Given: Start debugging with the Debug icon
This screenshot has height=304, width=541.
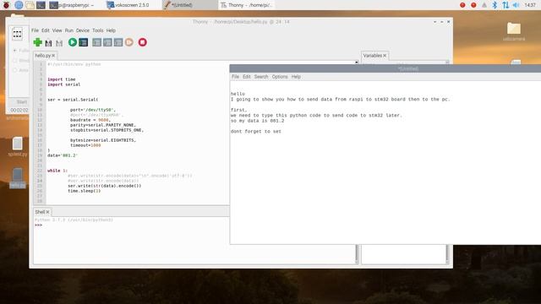Looking at the screenshot, I should coord(83,42).
